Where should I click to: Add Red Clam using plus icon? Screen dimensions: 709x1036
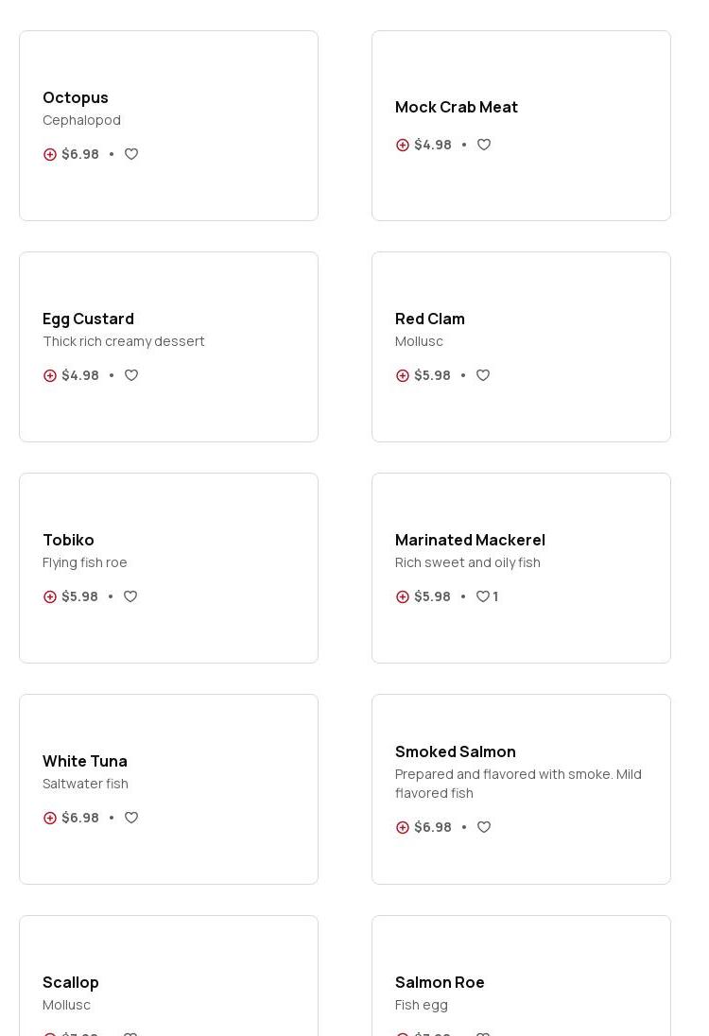click(403, 376)
